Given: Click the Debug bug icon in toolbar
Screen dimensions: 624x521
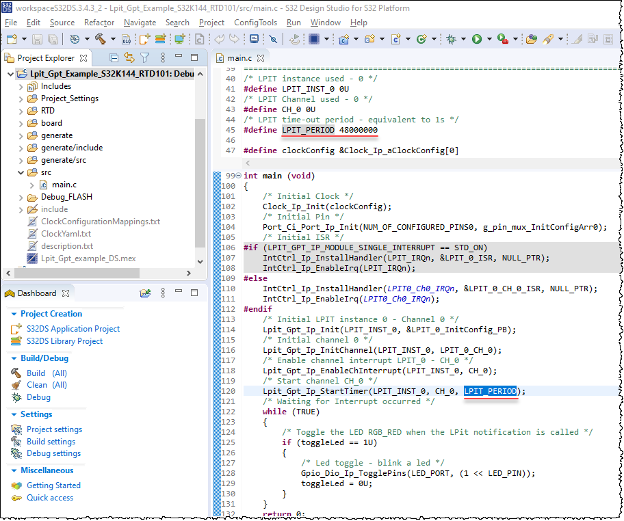Looking at the screenshot, I should click(x=452, y=40).
